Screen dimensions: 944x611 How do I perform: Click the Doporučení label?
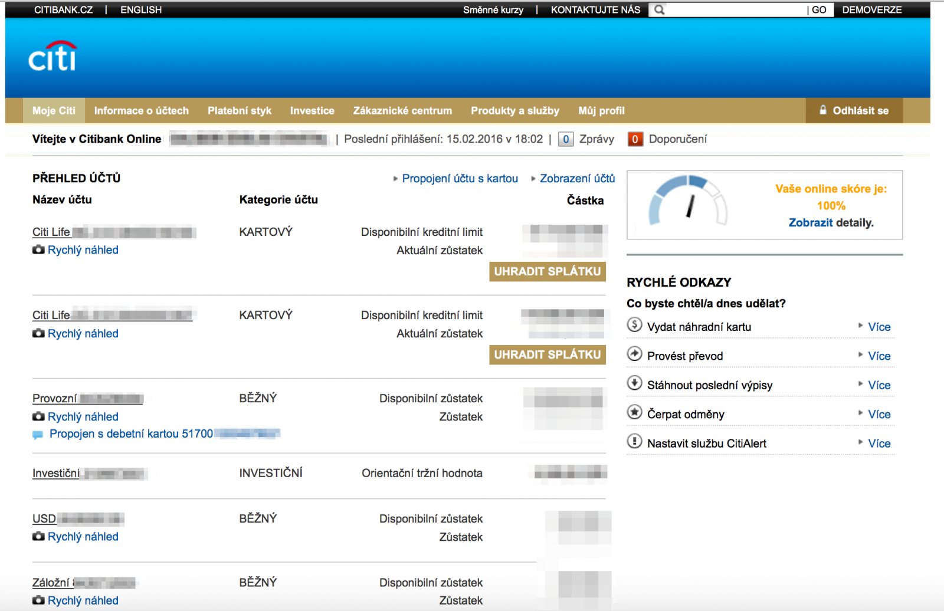[x=678, y=139]
